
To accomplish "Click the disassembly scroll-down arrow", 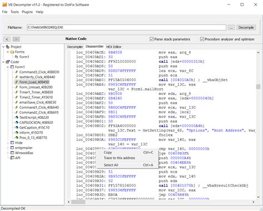I will [258, 197].
